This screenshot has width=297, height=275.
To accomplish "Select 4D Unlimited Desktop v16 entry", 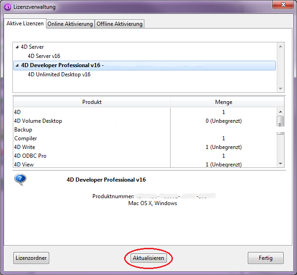I will (59, 74).
